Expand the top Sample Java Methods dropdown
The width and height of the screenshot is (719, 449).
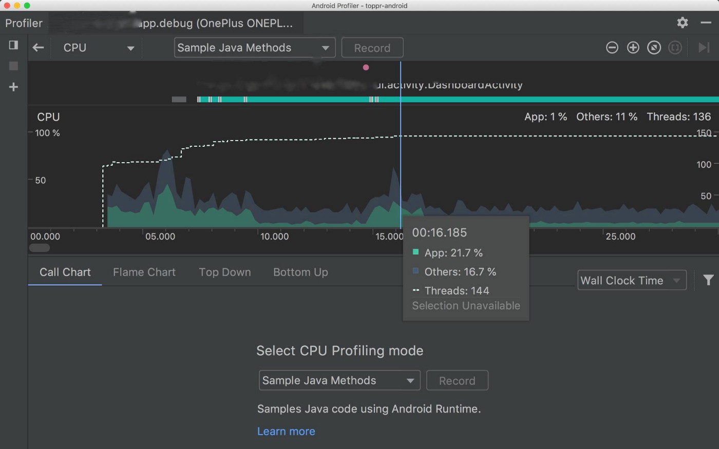click(254, 48)
